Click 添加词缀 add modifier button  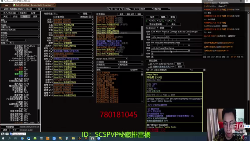(153, 61)
